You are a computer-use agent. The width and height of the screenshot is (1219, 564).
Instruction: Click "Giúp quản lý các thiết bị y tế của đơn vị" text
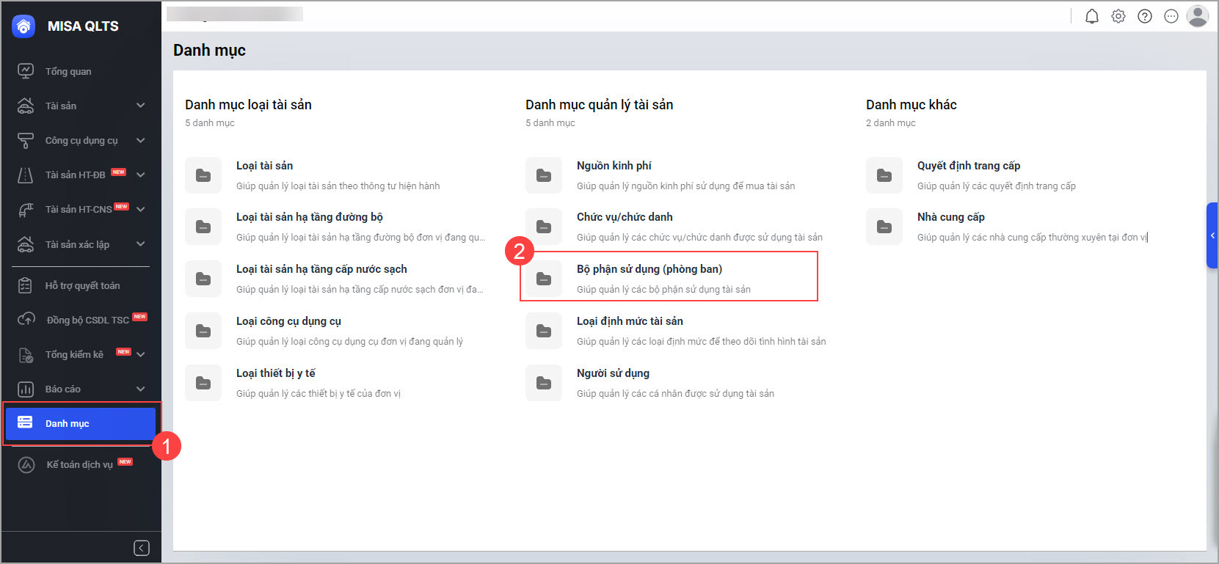319,394
